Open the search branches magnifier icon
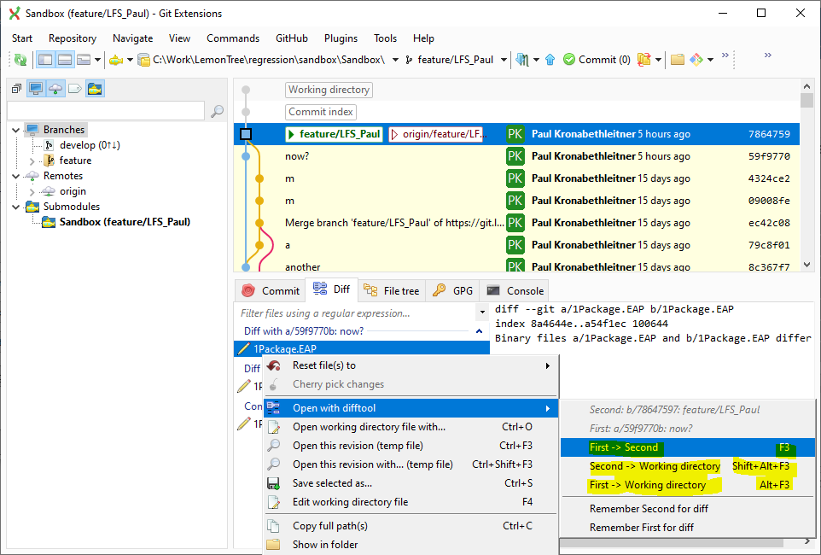This screenshot has height=555, width=821. [x=217, y=111]
